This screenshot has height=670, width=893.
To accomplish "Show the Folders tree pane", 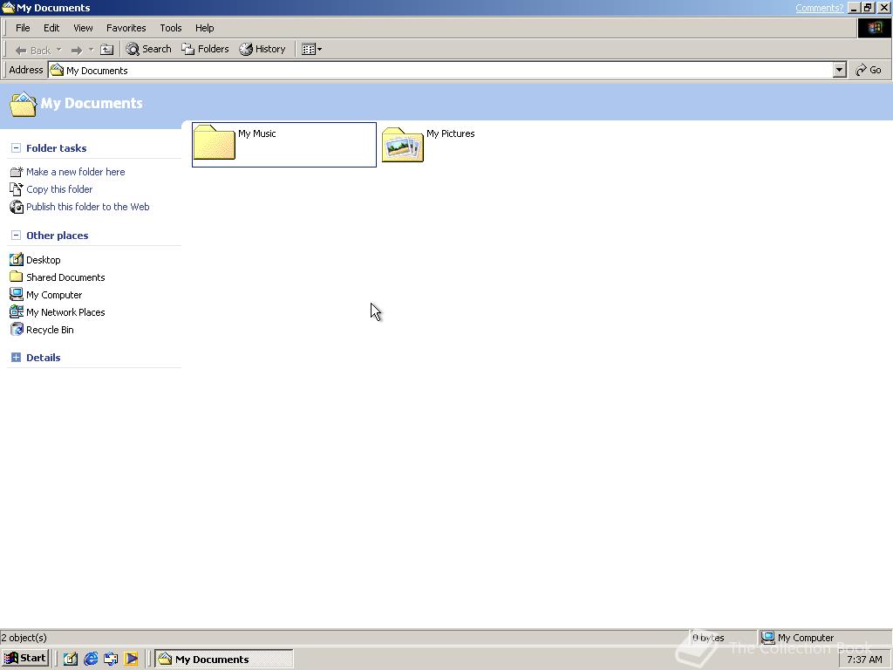I will pyautogui.click(x=205, y=49).
